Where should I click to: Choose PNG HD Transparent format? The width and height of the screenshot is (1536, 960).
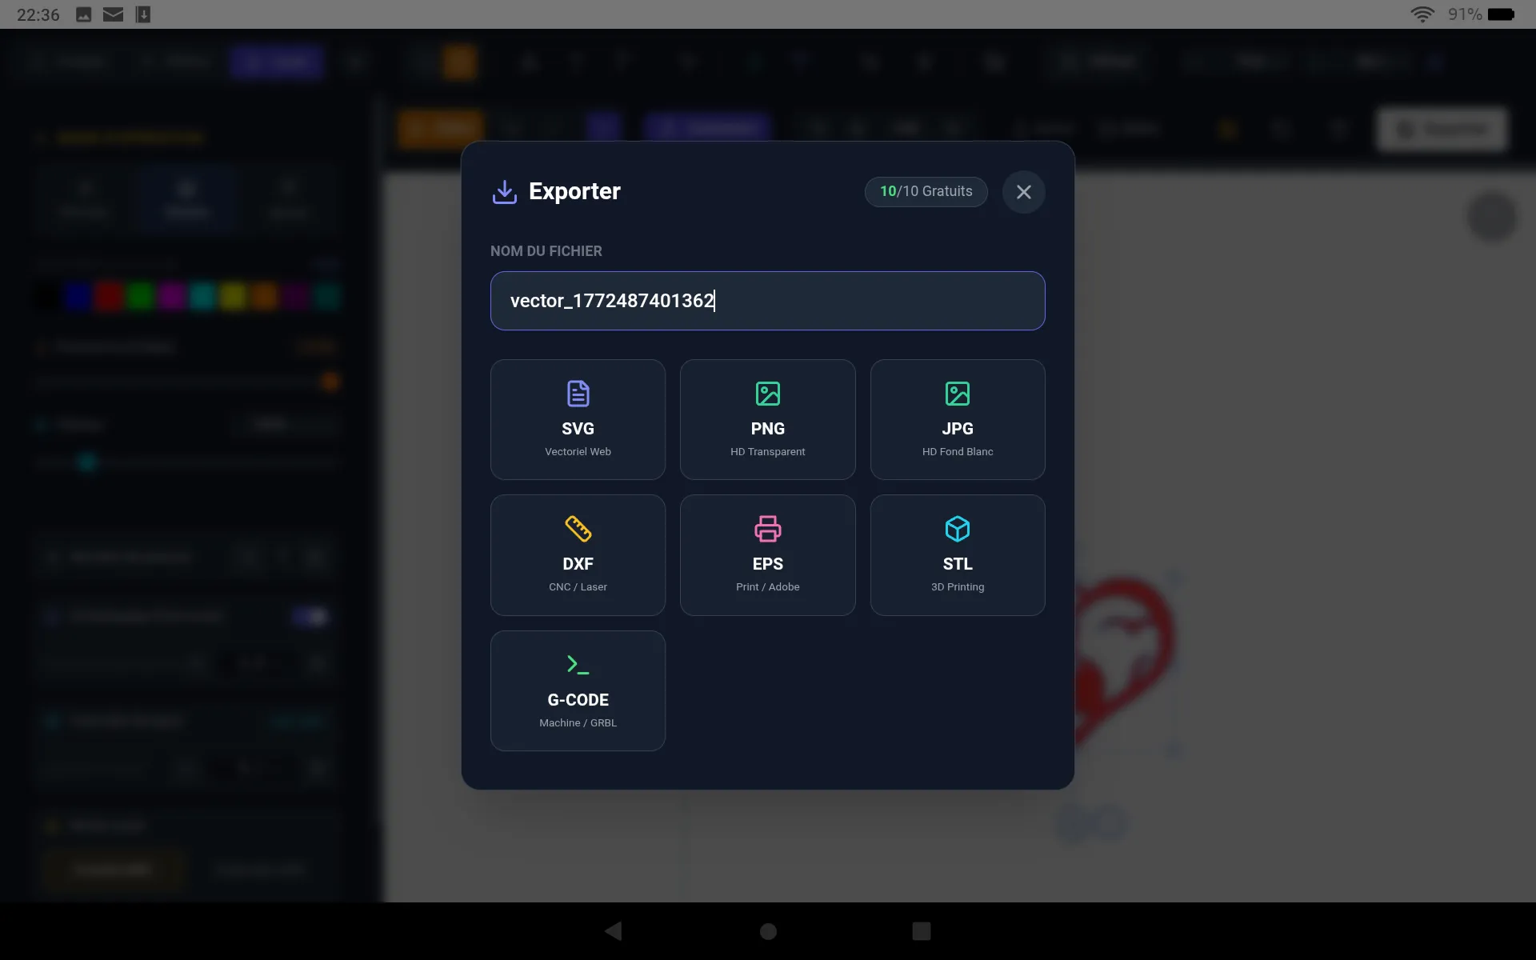coord(767,419)
